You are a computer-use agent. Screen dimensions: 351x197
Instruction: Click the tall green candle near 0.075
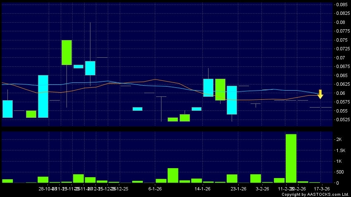point(66,52)
